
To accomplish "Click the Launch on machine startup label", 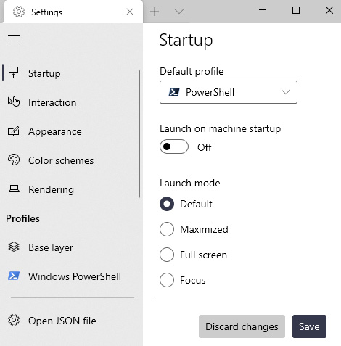I will click(221, 128).
